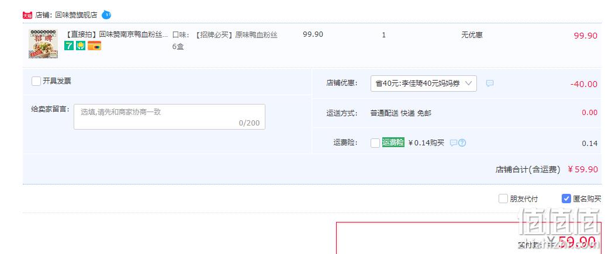Click the question mark help icon for 运费险
Screen dimensions: 605x254
[462, 143]
